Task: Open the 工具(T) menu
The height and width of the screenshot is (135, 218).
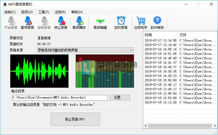Action: [x=44, y=12]
